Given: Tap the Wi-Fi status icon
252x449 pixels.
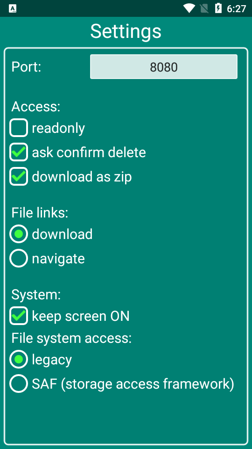Looking at the screenshot, I should point(189,8).
